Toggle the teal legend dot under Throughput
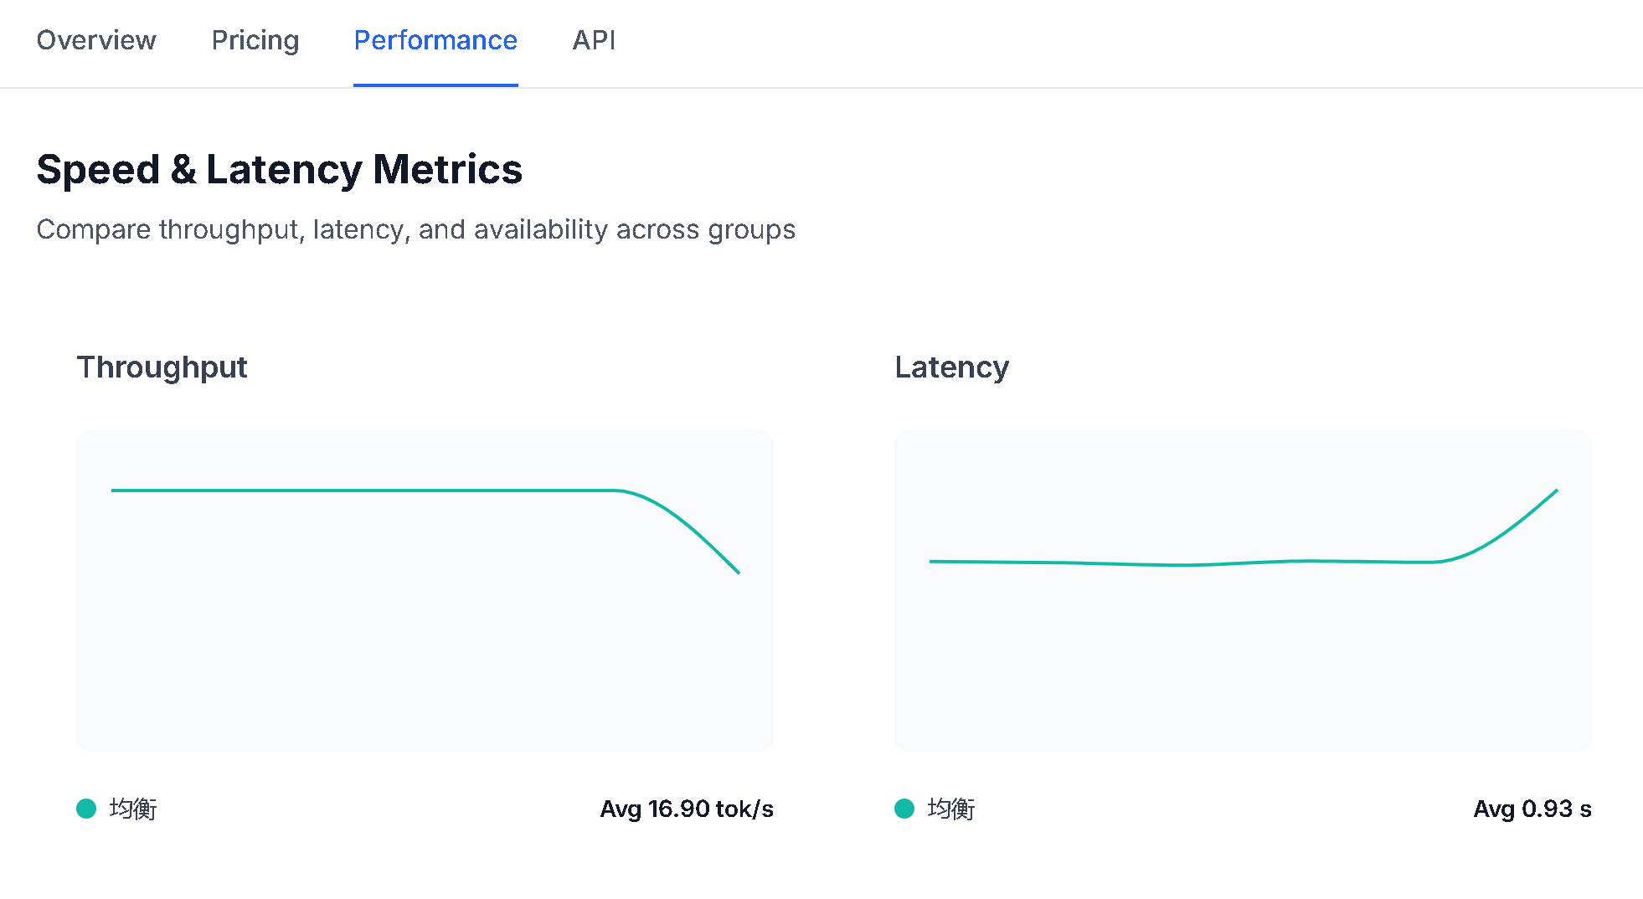 tap(86, 809)
